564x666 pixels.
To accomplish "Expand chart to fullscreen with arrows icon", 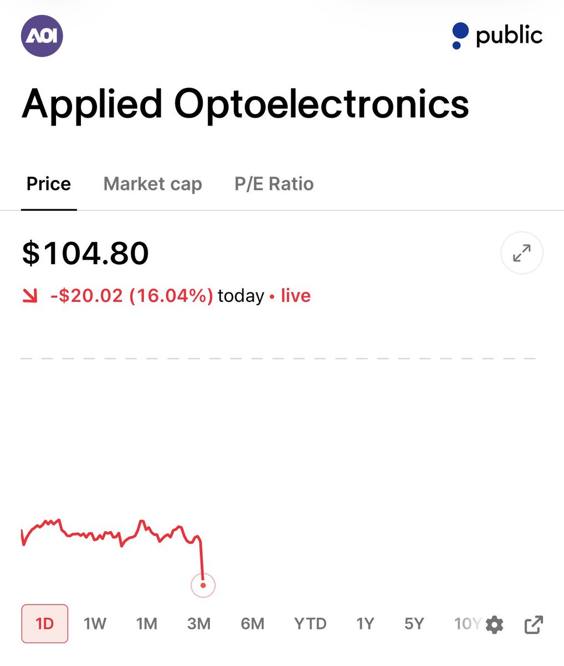I will (x=521, y=253).
